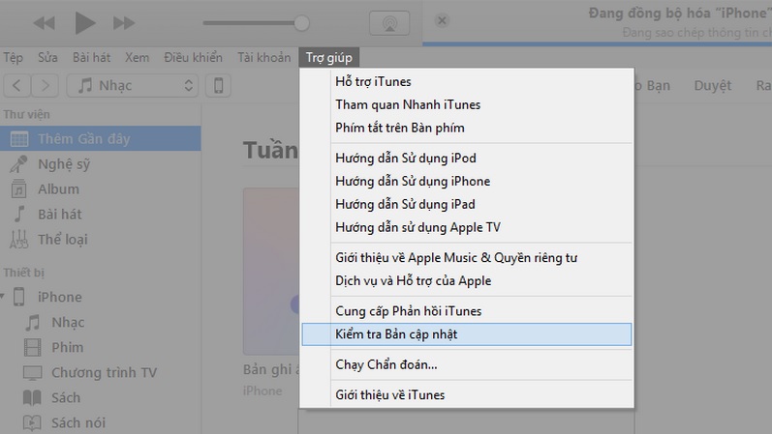Choose Hướng dẫn sử dụng Apple TV

[x=467, y=227]
